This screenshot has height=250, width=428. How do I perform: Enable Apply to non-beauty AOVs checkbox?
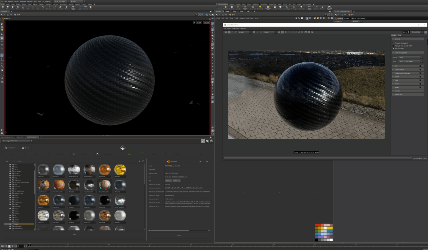point(393,46)
